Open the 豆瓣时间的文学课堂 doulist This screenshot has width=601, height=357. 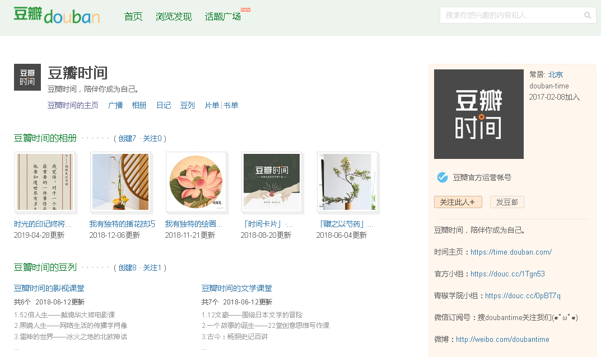click(x=237, y=288)
